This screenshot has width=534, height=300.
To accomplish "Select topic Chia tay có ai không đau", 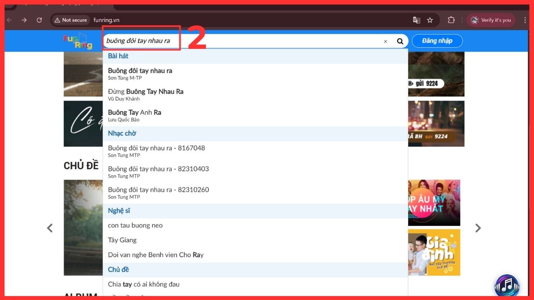I will point(255,284).
